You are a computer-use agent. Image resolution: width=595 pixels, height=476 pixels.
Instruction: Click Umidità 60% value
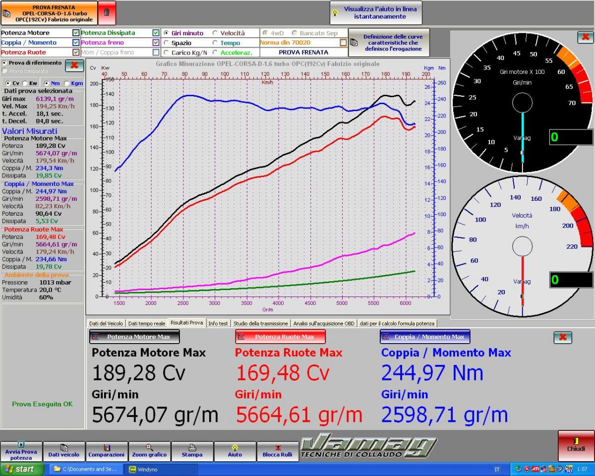[46, 297]
